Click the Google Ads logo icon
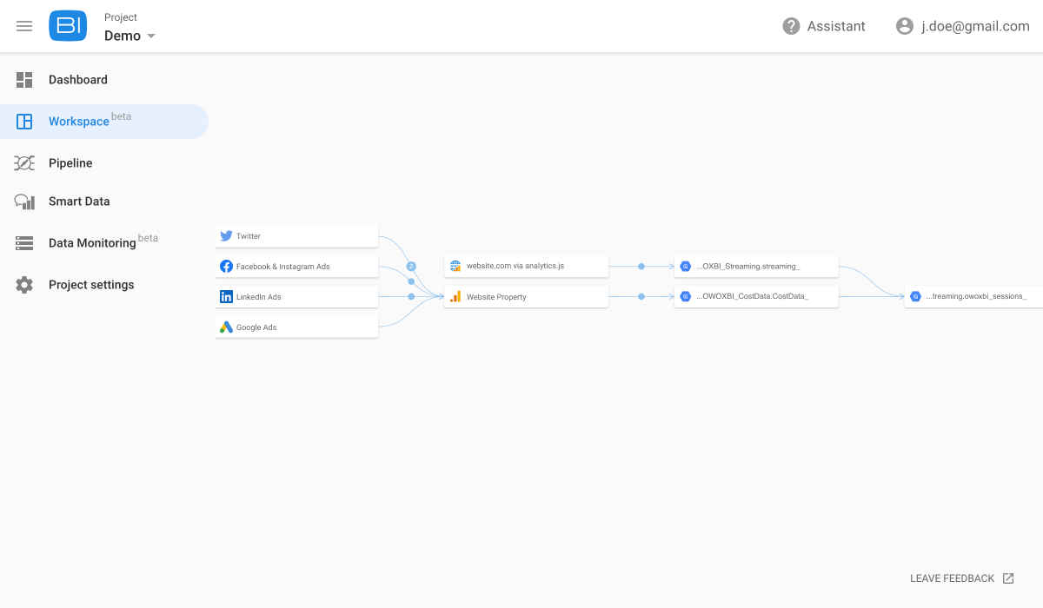Image resolution: width=1043 pixels, height=608 pixels. (x=226, y=327)
